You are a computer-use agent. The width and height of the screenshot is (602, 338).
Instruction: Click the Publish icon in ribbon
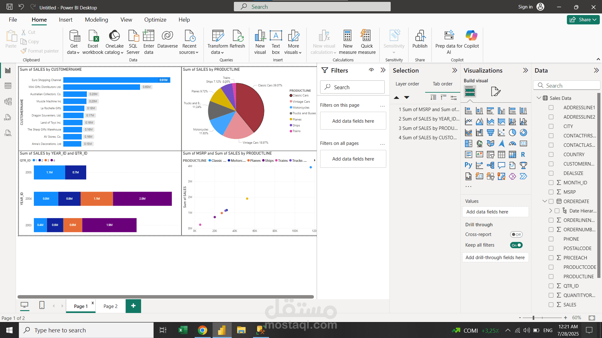[x=420, y=36]
